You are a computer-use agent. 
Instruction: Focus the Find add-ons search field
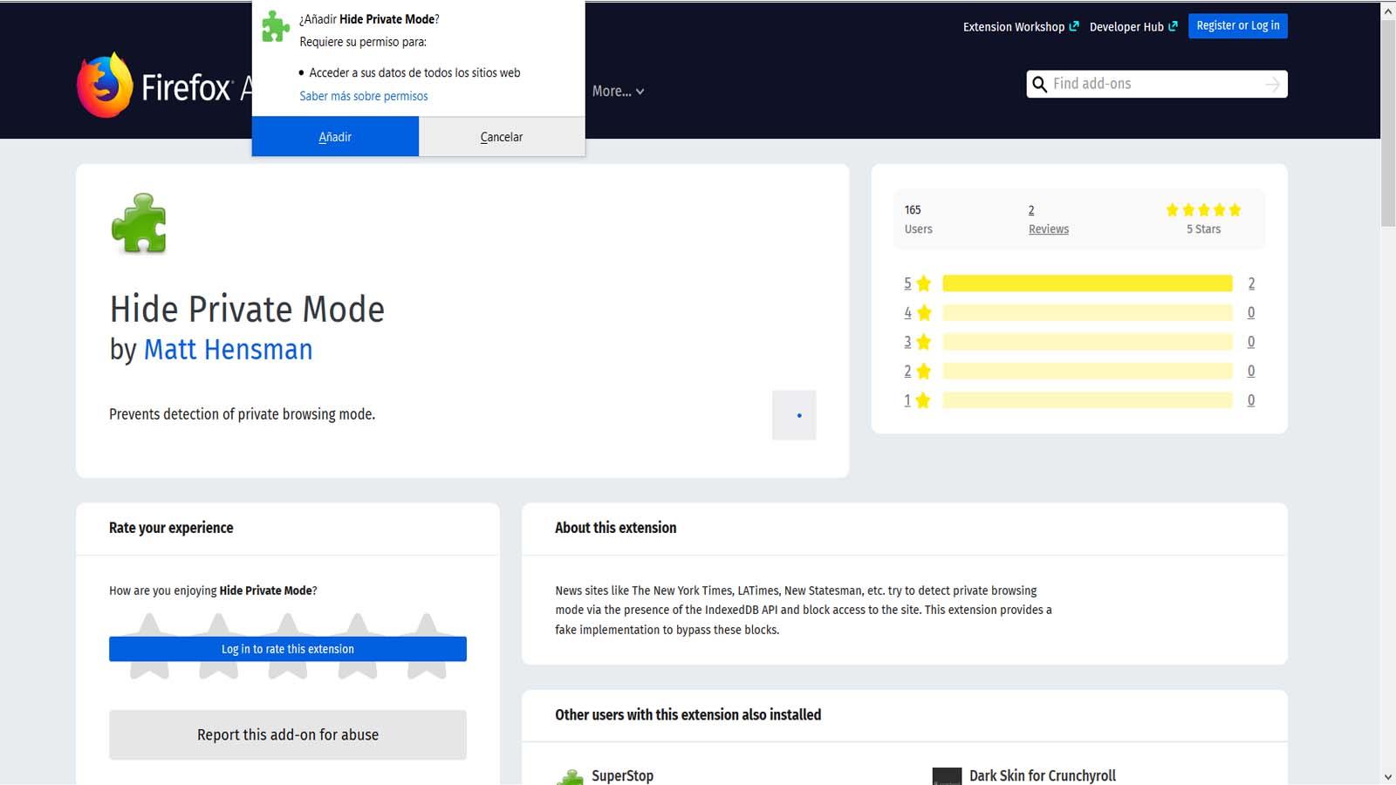(1157, 84)
